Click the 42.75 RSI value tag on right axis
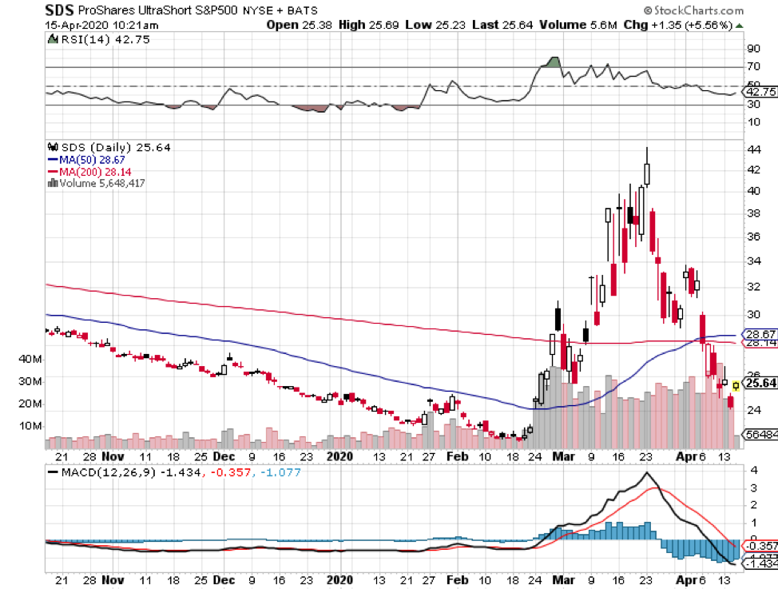Image resolution: width=778 pixels, height=589 pixels. 760,92
